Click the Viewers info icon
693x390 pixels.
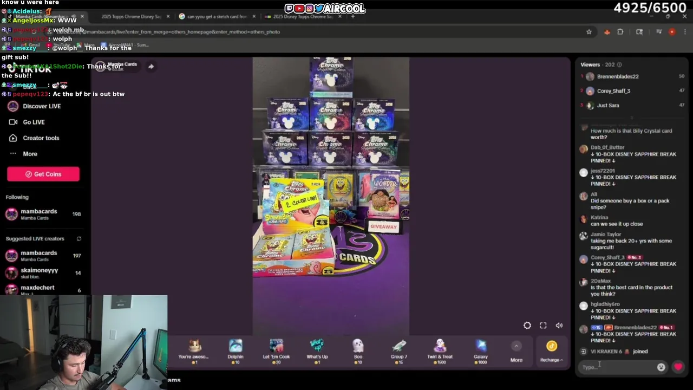click(x=619, y=64)
